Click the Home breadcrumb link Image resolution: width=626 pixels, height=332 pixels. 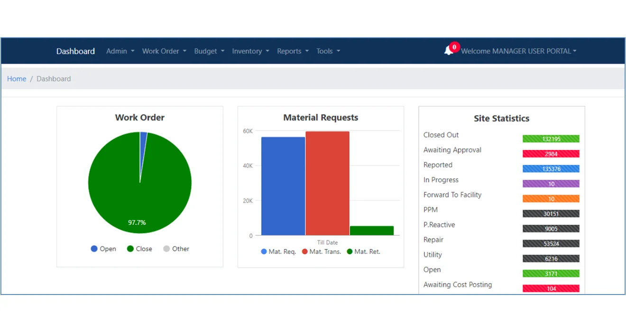[17, 79]
